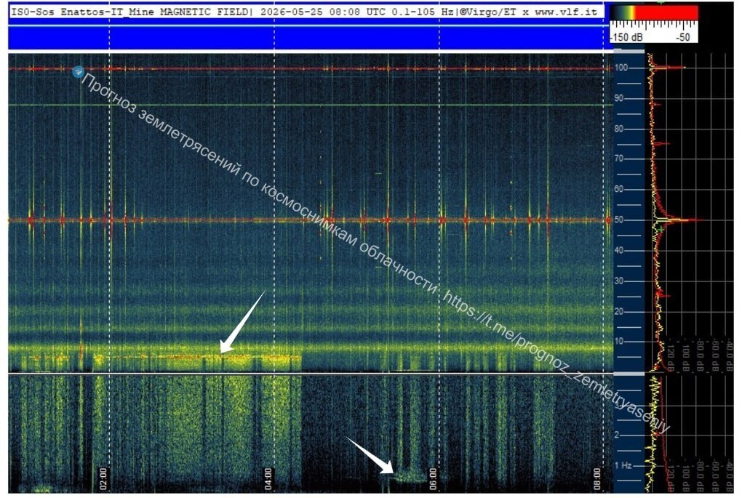Click the "1 Hz" label on lower axis
This screenshot has height=498, width=742.
click(x=623, y=465)
